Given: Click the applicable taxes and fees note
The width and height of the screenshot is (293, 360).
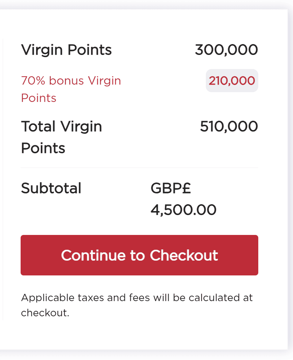Looking at the screenshot, I should 137,298.
